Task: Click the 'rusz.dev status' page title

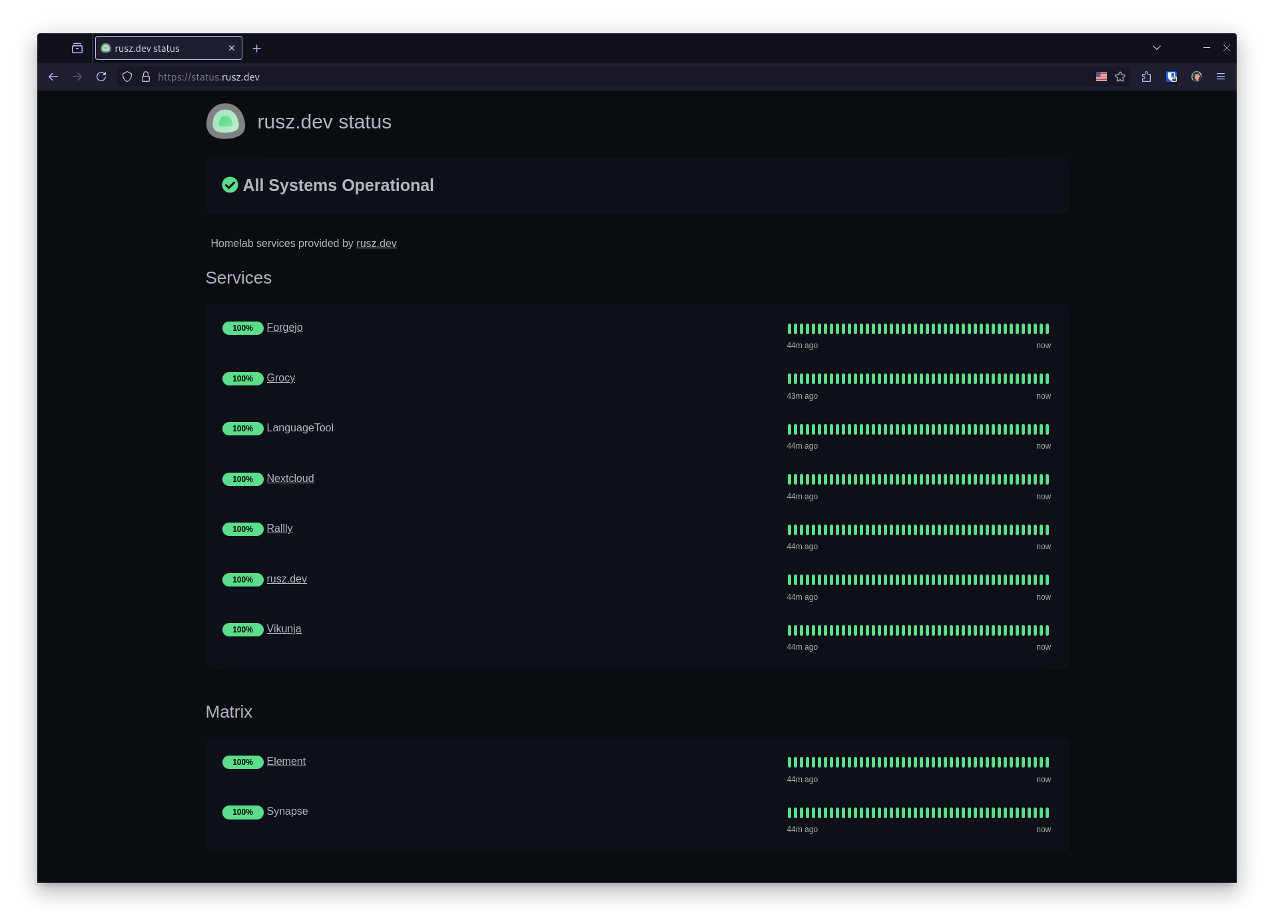Action: point(324,122)
